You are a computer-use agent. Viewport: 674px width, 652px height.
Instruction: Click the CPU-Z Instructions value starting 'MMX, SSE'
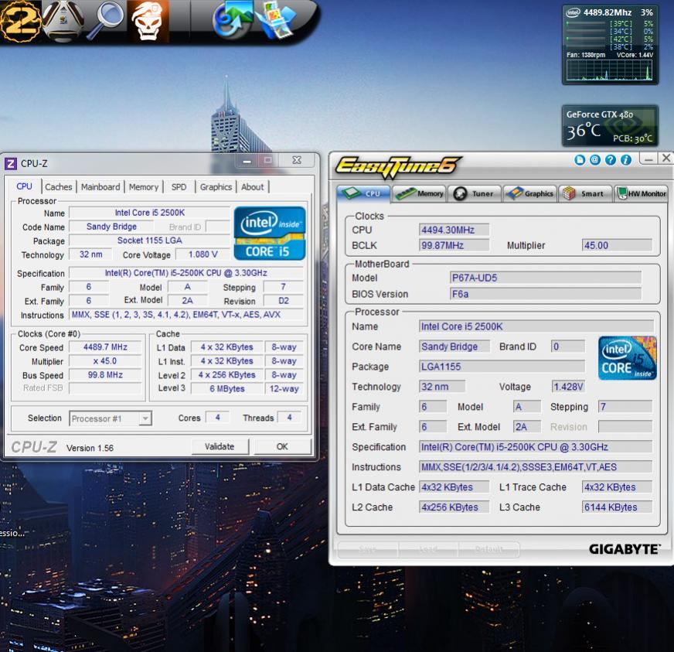(x=186, y=315)
